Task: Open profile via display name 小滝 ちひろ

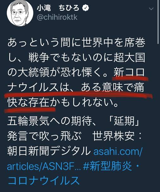Action: tap(58, 8)
